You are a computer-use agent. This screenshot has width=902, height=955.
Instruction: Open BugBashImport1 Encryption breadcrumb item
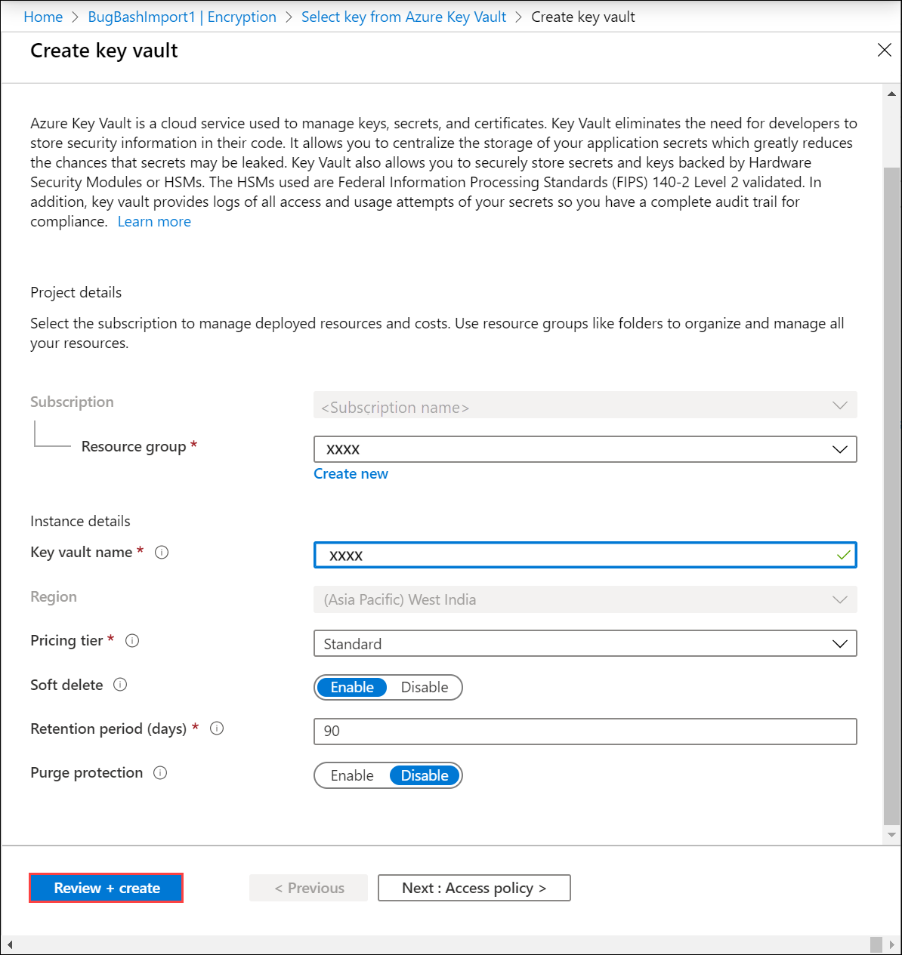(x=182, y=17)
